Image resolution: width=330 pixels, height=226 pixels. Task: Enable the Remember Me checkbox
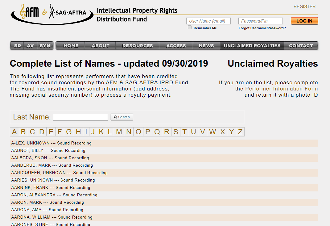point(190,27)
